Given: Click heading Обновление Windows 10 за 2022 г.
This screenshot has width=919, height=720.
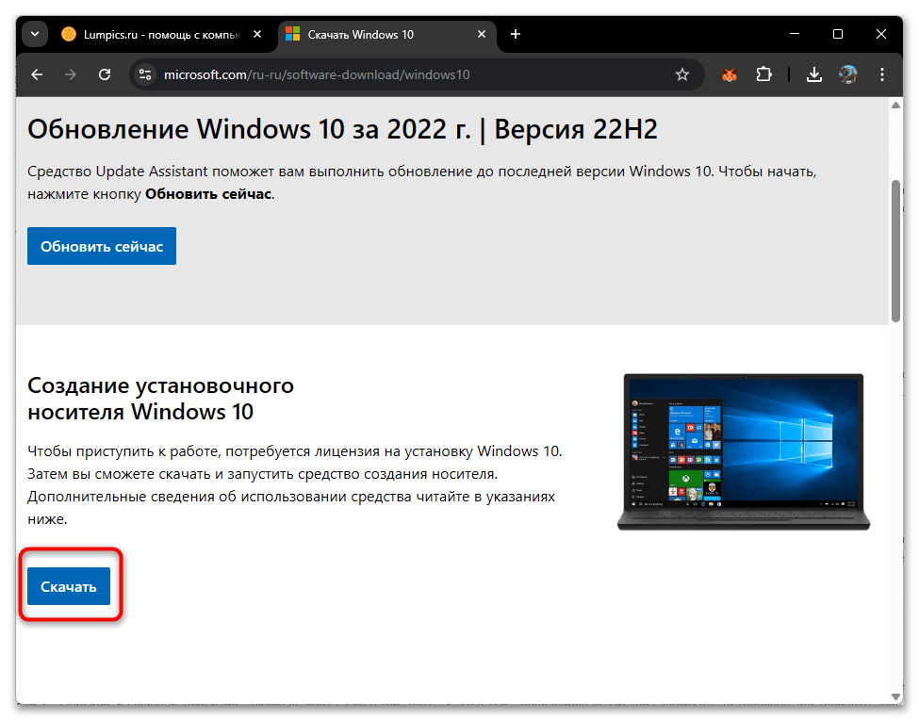Looking at the screenshot, I should point(342,129).
